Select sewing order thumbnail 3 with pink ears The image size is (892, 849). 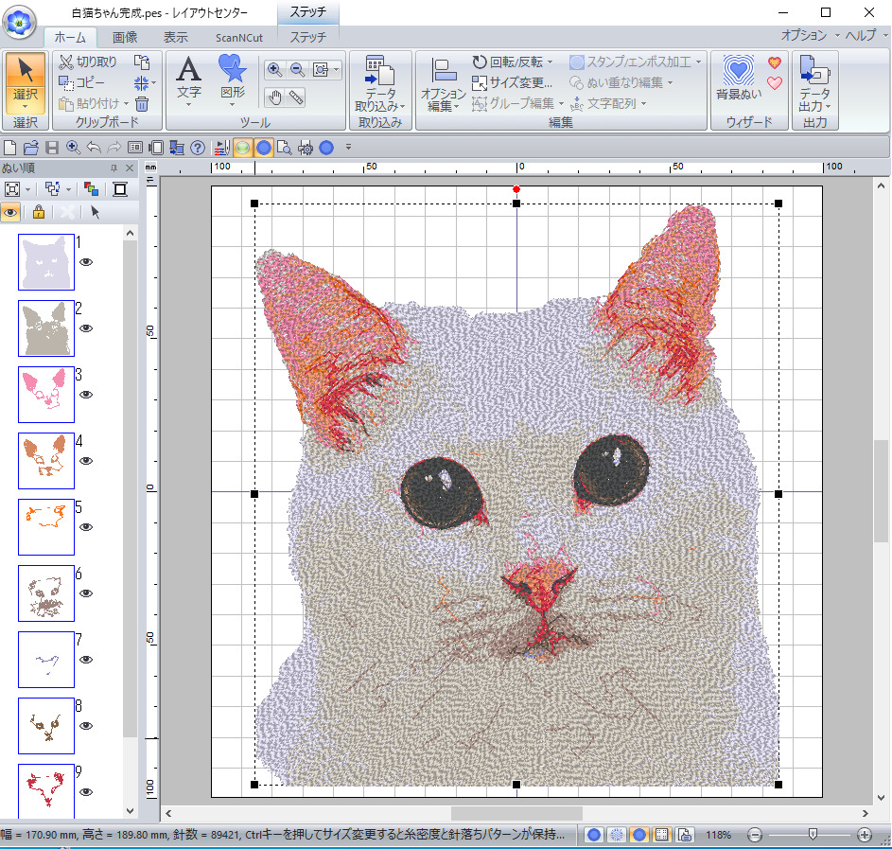pos(46,395)
